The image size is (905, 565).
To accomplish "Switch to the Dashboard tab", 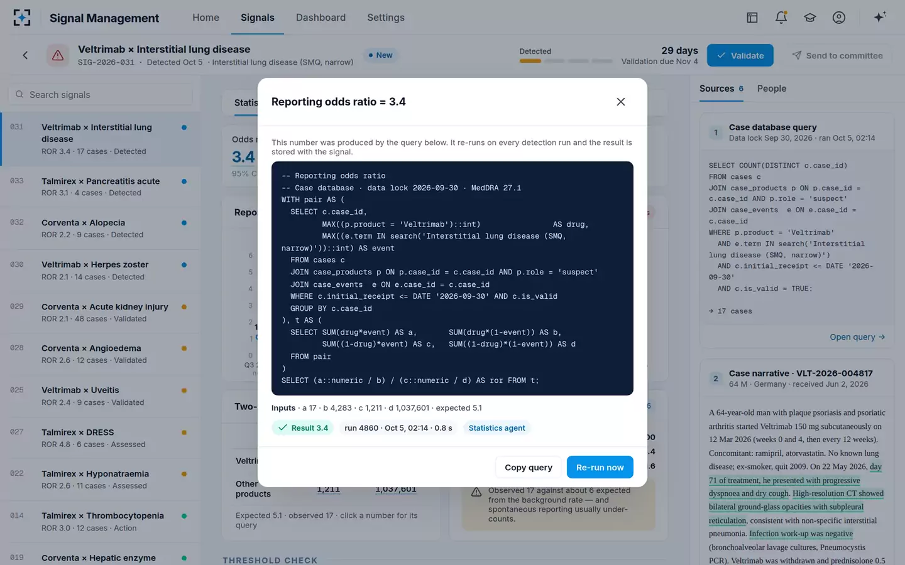I will pos(321,18).
